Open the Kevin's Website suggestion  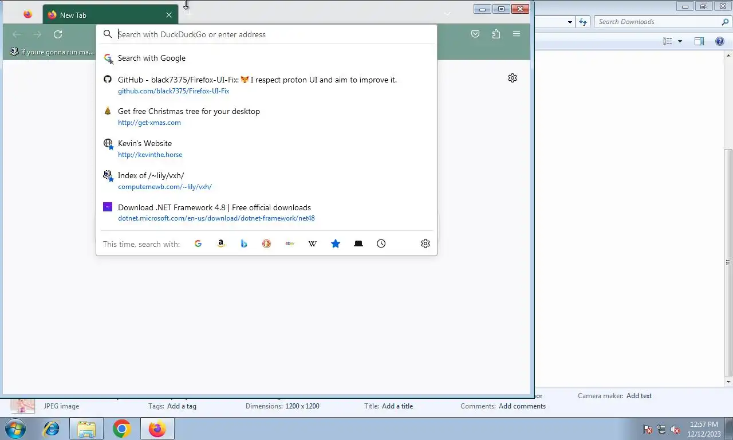(x=266, y=148)
